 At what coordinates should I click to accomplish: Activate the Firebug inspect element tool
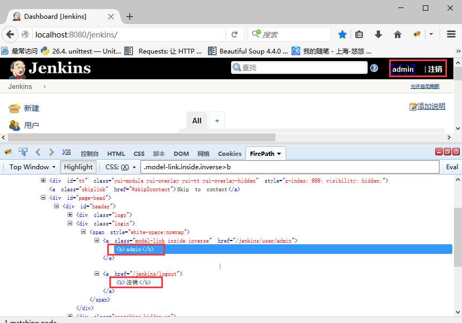23,152
